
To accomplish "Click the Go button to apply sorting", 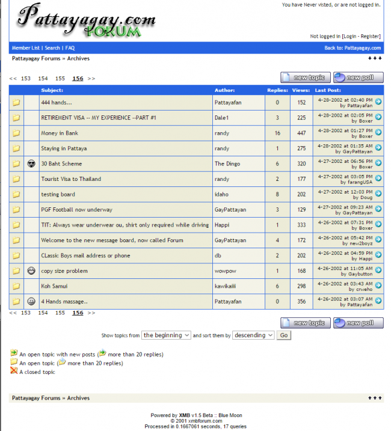I will tap(284, 335).
